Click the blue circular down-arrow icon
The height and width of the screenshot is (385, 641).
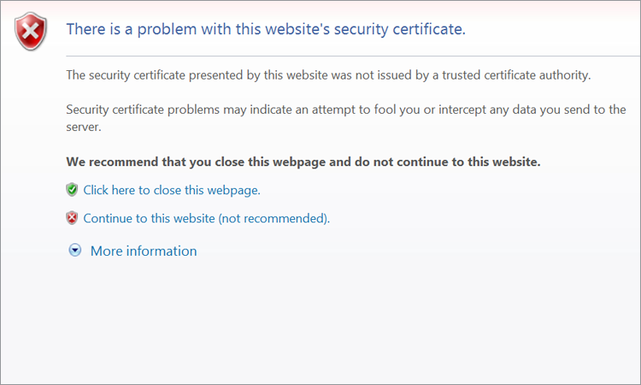pos(75,251)
